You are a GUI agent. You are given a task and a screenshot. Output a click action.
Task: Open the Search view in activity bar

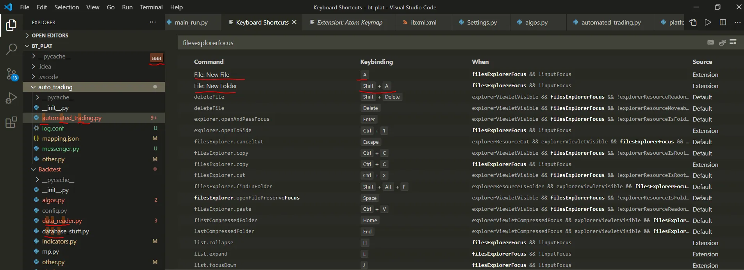[11, 49]
